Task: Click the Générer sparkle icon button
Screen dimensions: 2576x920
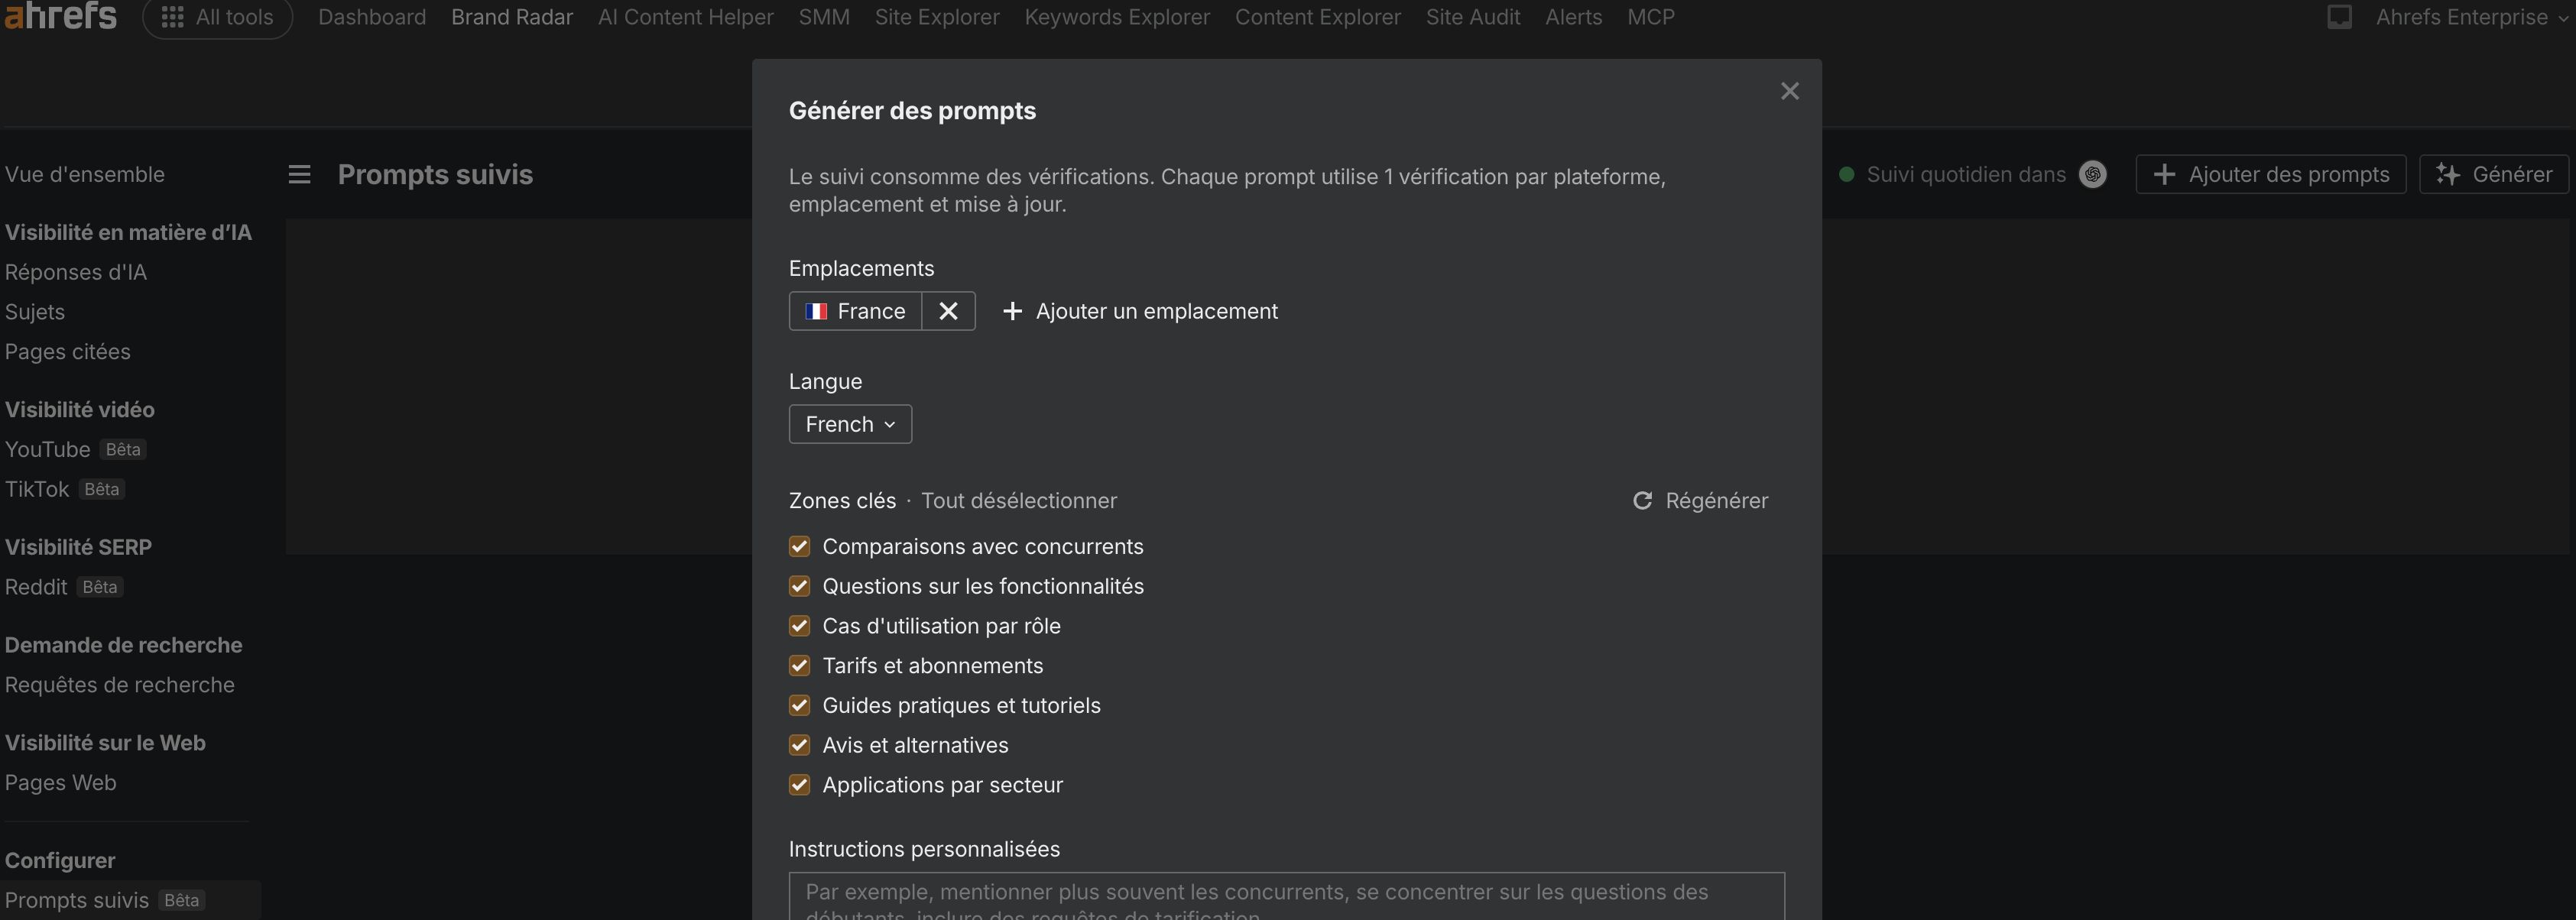Action: coord(2449,174)
